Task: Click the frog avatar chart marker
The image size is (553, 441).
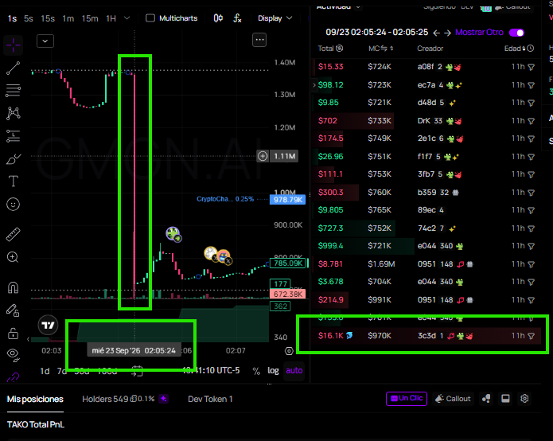Action: coord(173,234)
